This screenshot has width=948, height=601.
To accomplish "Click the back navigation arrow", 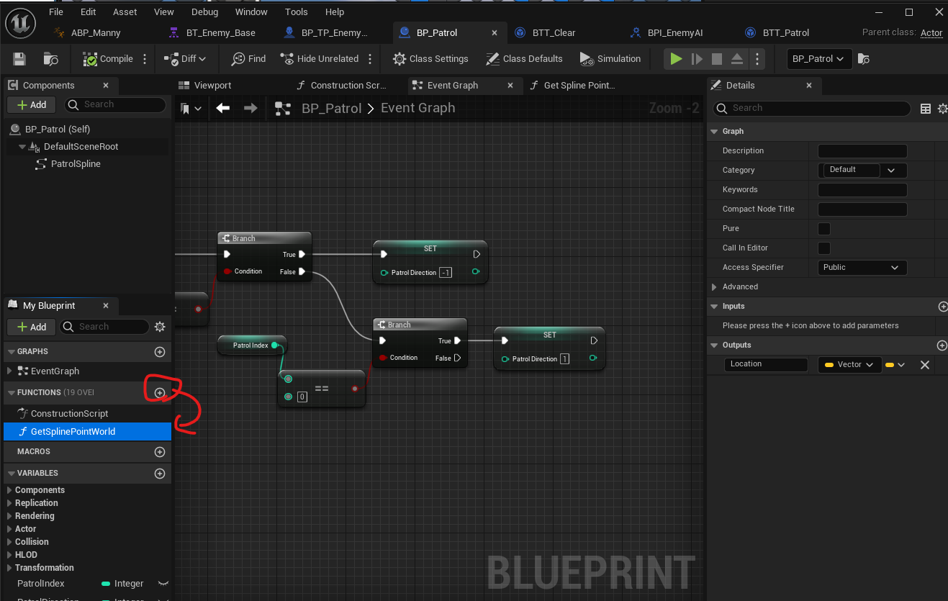I will [x=223, y=108].
